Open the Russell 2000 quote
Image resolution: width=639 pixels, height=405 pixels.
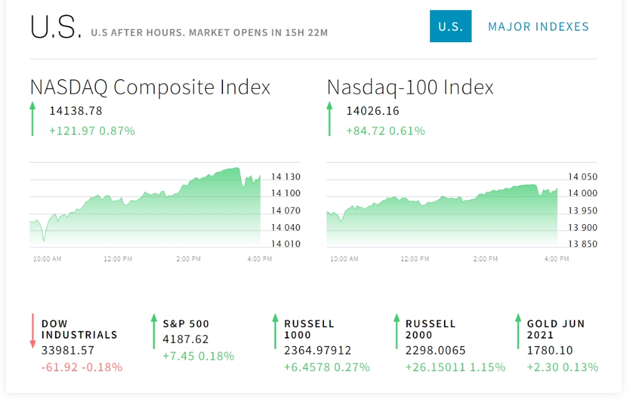pos(431,329)
